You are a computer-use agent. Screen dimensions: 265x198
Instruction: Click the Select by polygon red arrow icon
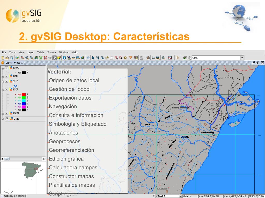pyautogui.click(x=116, y=58)
